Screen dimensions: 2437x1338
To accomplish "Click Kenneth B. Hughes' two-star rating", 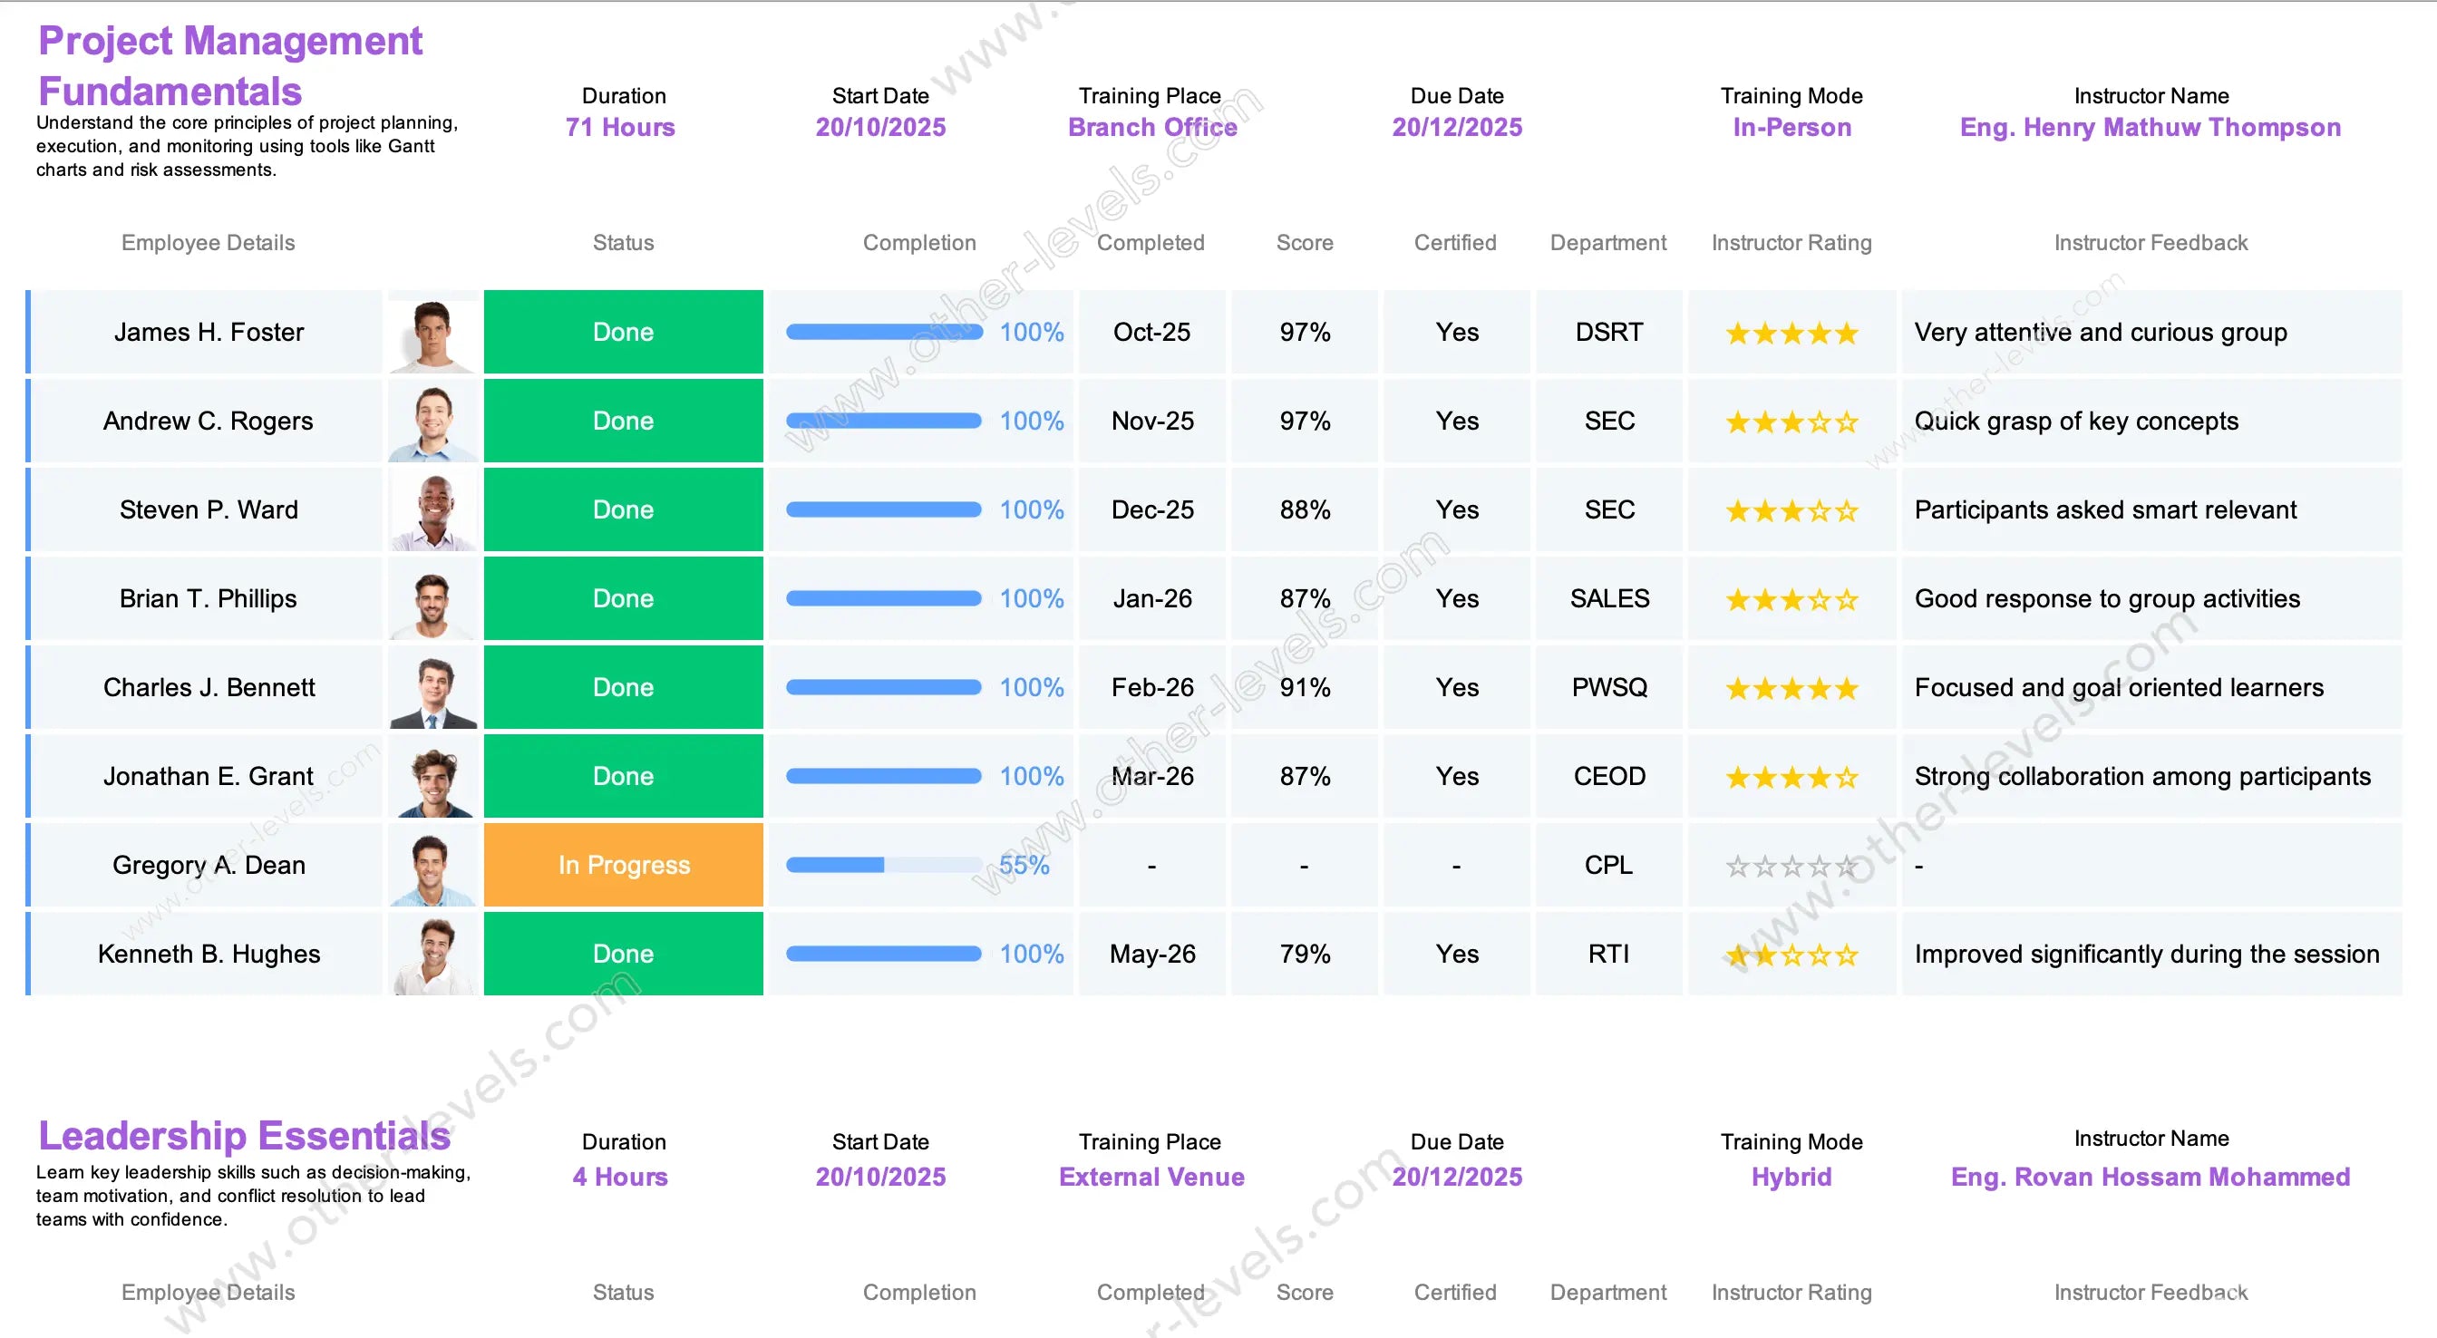I will [1791, 955].
